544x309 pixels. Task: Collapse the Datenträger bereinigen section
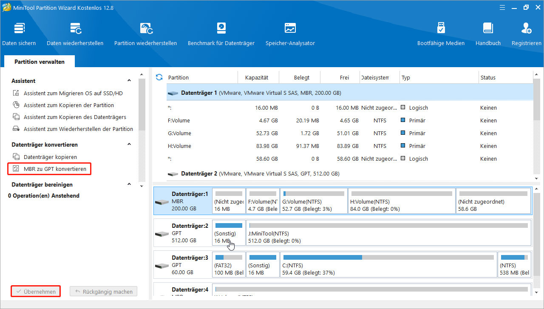point(129,184)
